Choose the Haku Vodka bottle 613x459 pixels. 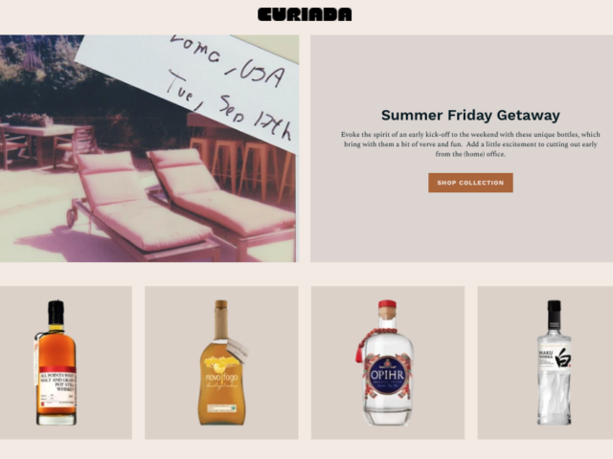point(554,362)
